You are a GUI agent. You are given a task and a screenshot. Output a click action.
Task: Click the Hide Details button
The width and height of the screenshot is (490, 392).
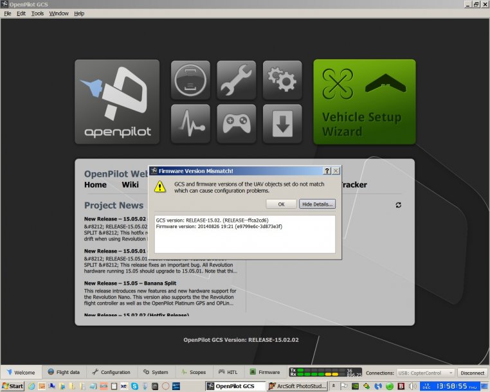click(x=317, y=204)
